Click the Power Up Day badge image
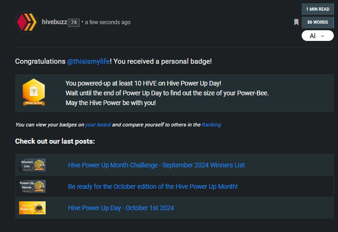Viewport: 338px width, 232px height. coord(34,92)
